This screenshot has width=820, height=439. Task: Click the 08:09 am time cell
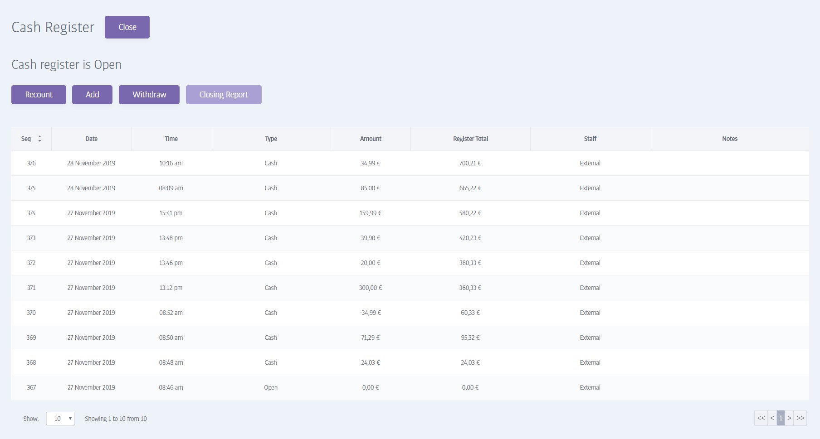coord(171,188)
